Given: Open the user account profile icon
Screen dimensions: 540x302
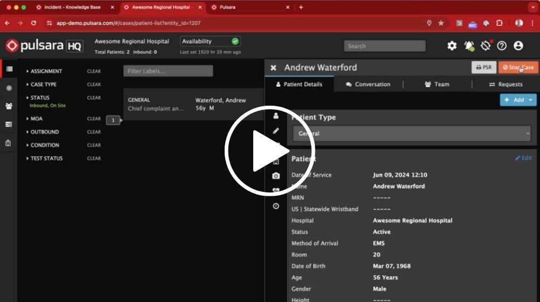Looking at the screenshot, I should click(x=518, y=45).
